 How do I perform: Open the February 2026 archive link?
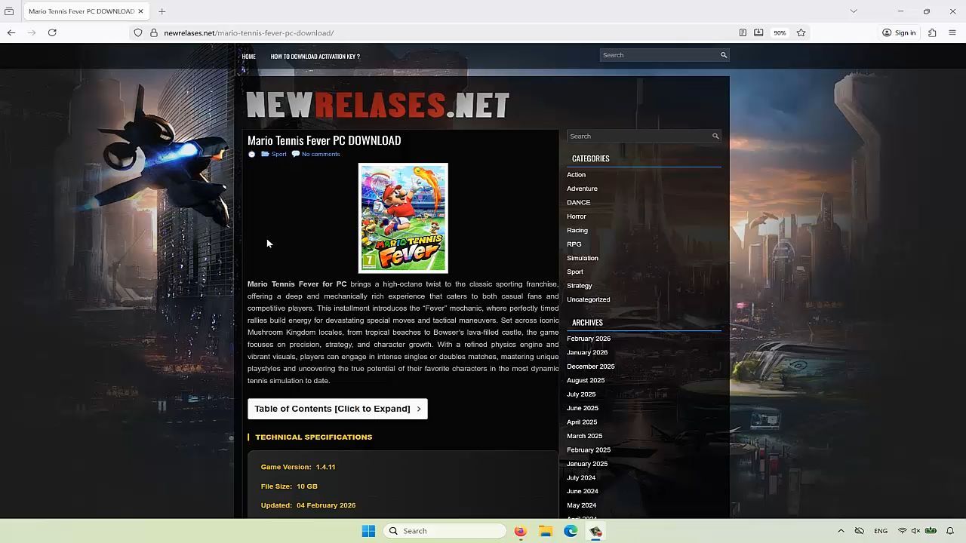[589, 339]
